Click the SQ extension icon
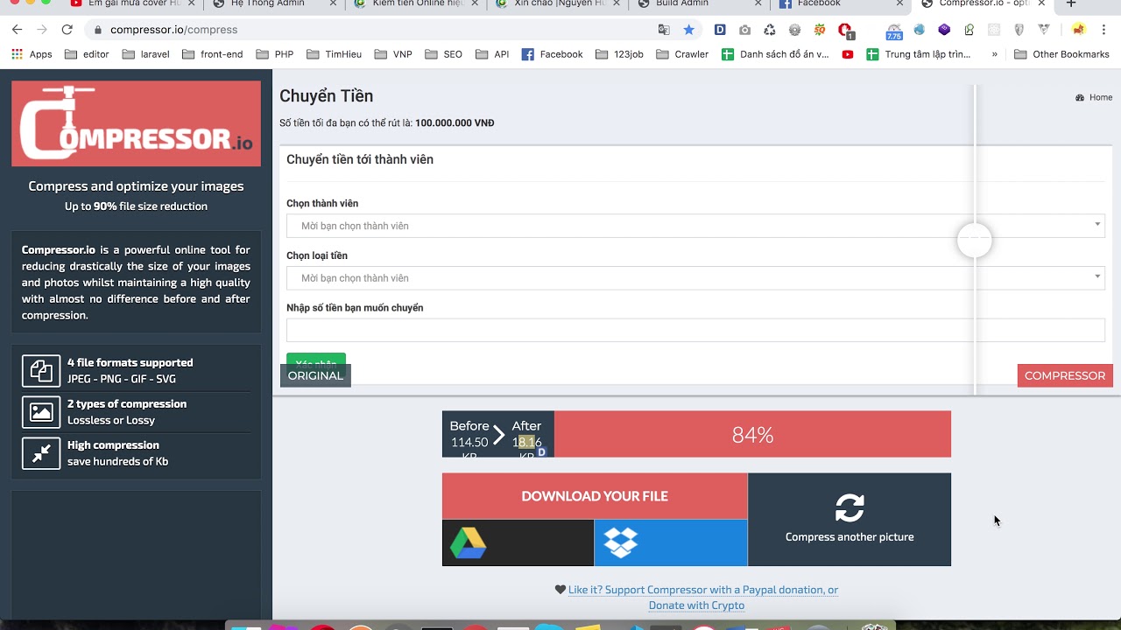This screenshot has height=630, width=1121. (x=820, y=30)
